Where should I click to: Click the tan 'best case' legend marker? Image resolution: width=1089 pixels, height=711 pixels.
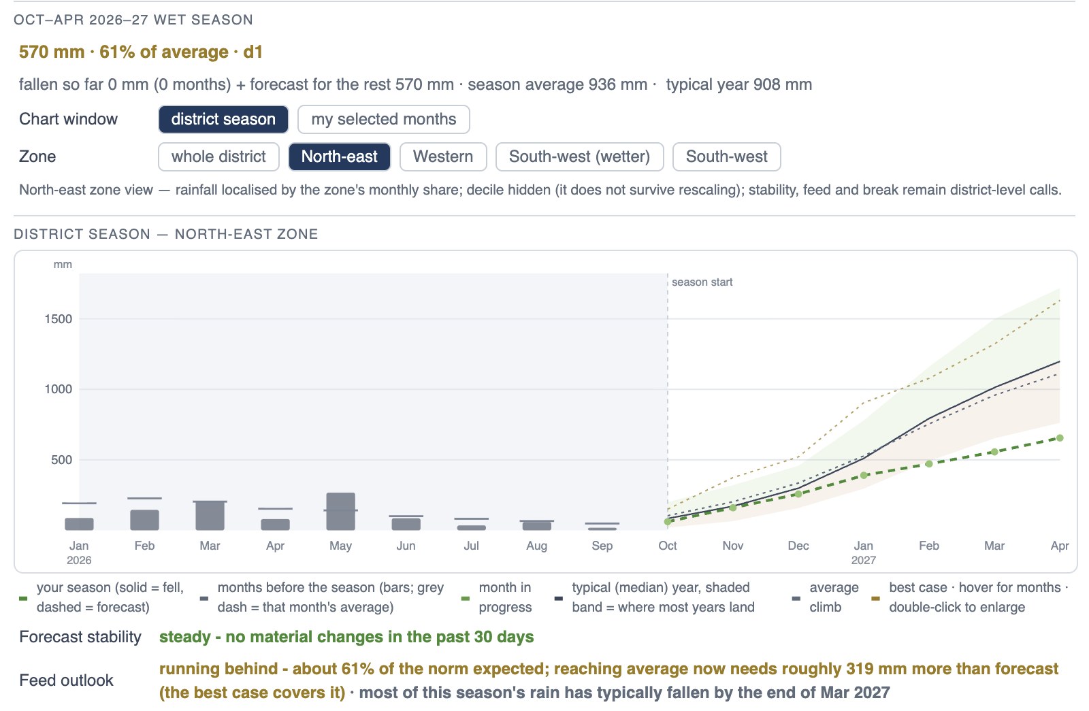[x=876, y=599]
